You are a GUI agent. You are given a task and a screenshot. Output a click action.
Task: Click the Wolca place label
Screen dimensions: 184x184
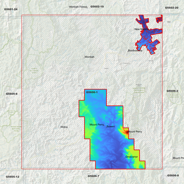(x=64, y=127)
